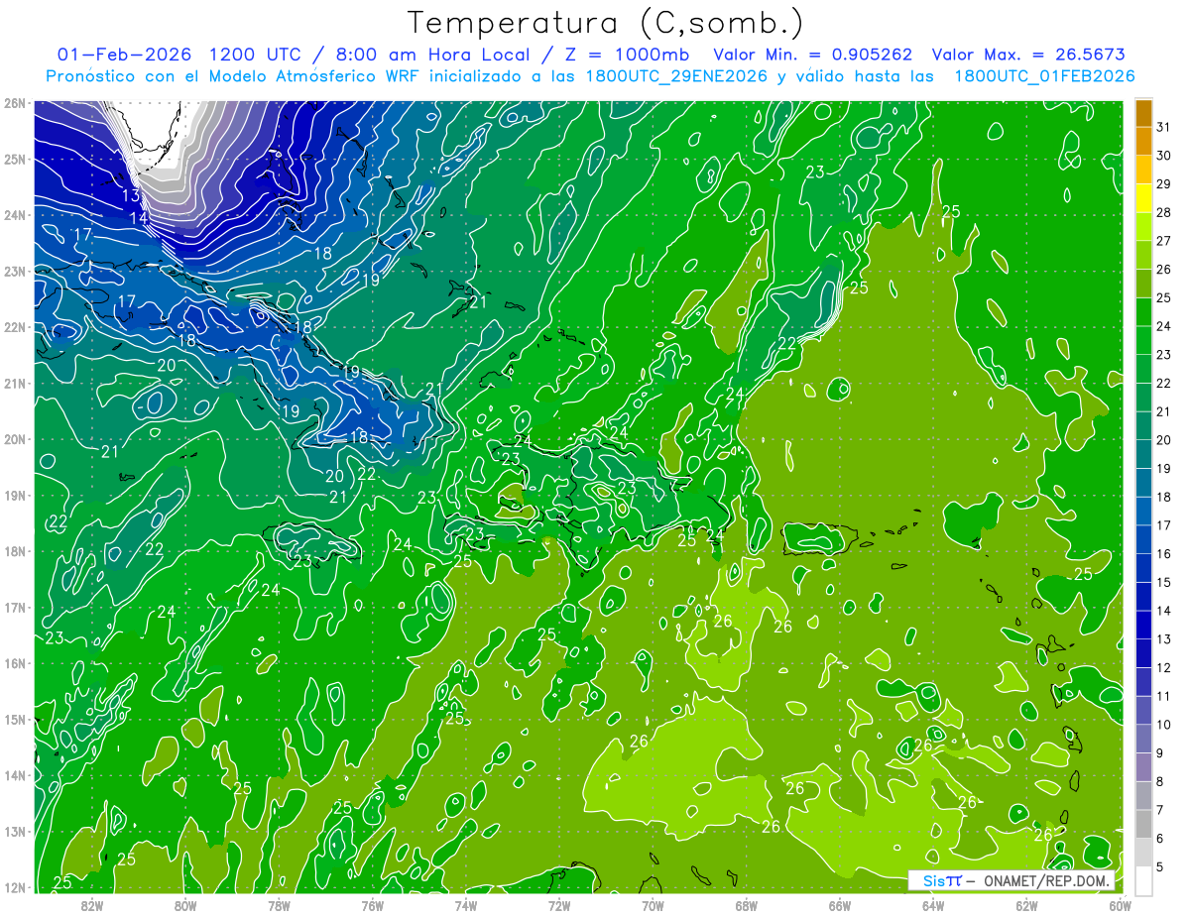
Task: Select the dark blue legend swatch between 13 and 14
Action: click(1144, 625)
